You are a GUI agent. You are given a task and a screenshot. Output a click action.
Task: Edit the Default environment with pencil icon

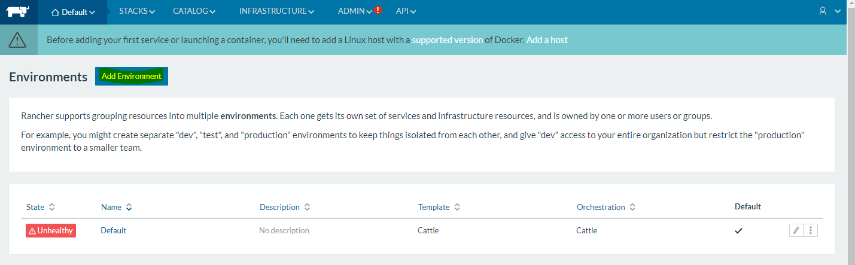pos(796,230)
